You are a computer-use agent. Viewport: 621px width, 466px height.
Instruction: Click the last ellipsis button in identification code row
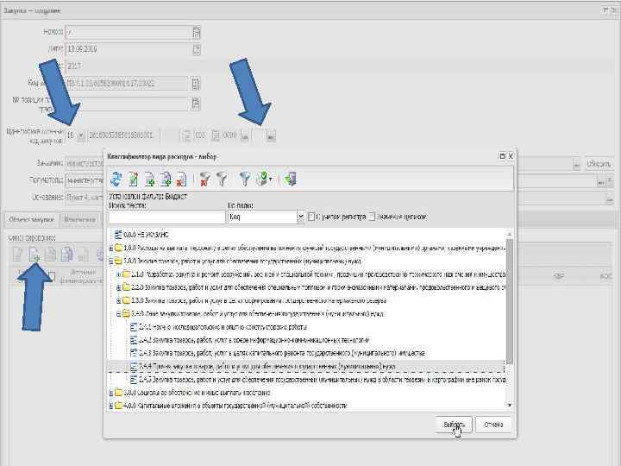[271, 136]
